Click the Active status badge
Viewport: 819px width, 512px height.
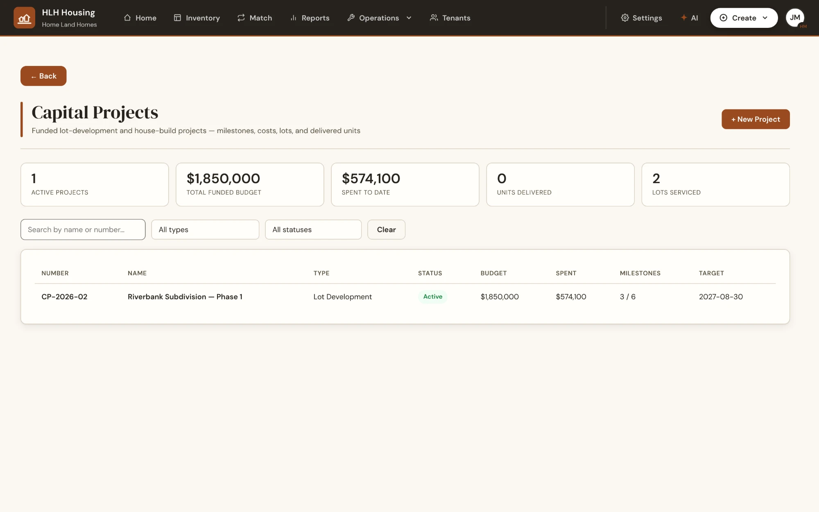coord(433,297)
